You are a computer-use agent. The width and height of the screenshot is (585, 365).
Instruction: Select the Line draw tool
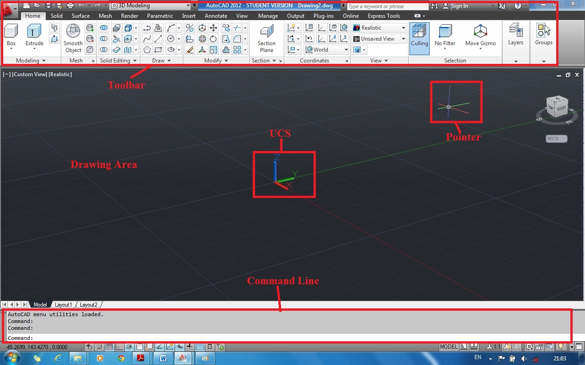(158, 39)
